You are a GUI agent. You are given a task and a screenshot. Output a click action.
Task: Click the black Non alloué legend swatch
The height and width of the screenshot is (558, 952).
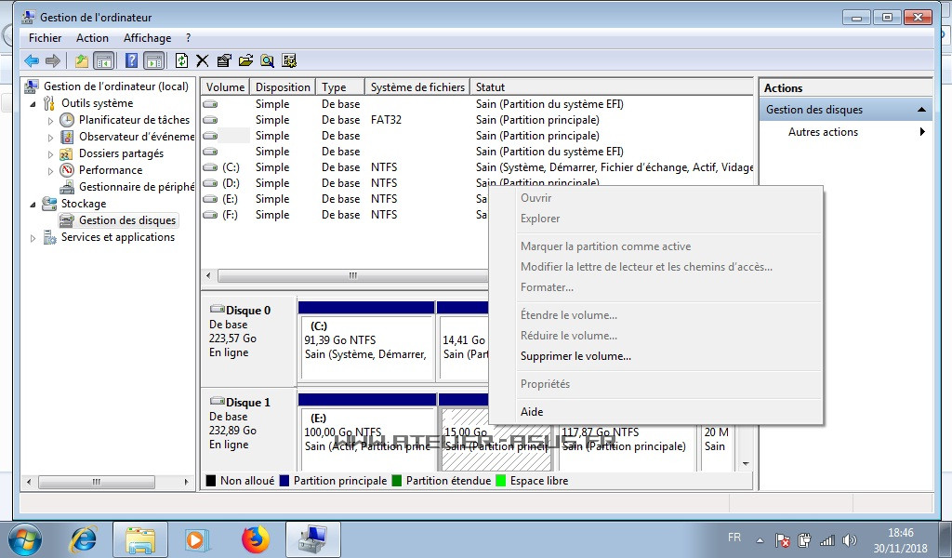(x=211, y=481)
